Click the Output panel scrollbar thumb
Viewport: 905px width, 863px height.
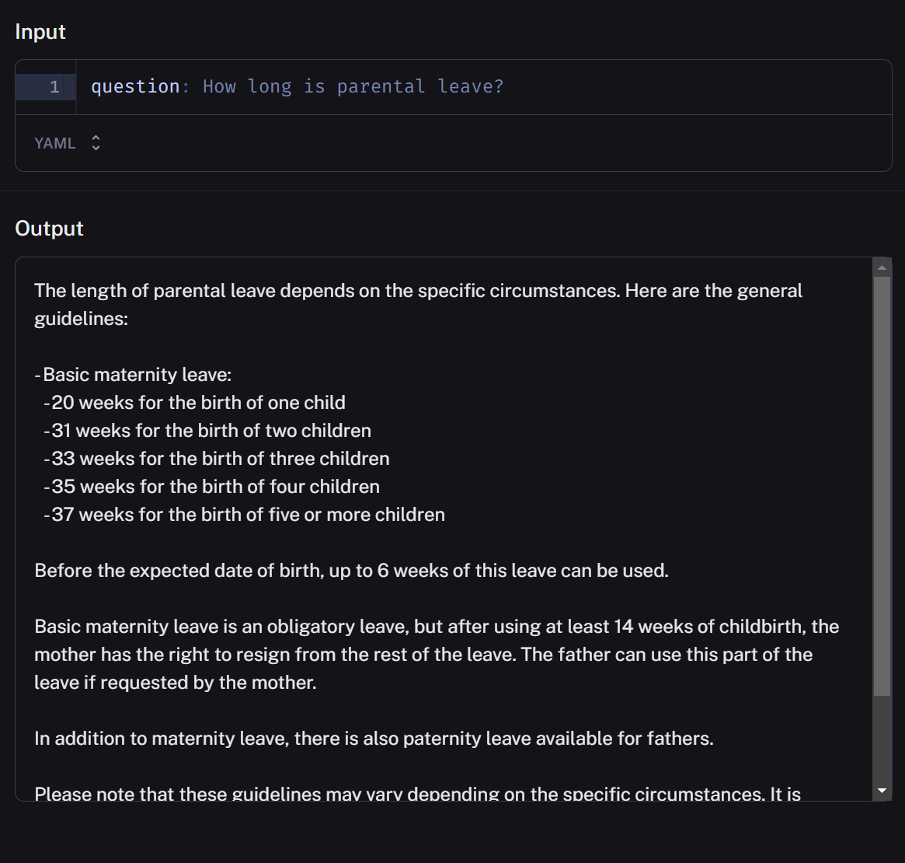pyautogui.click(x=881, y=486)
